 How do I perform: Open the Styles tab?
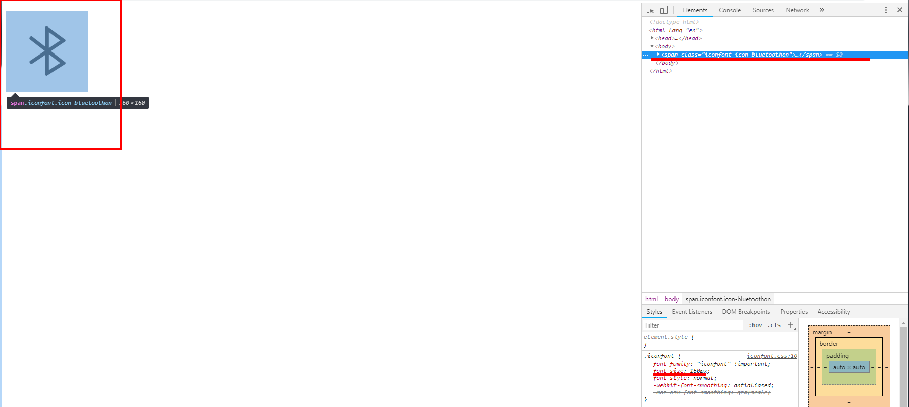coord(654,312)
